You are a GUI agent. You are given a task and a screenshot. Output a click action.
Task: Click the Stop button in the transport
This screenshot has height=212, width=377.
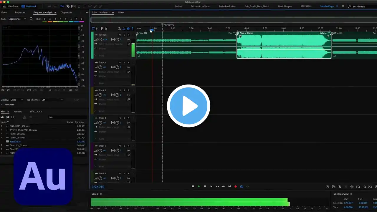click(x=193, y=186)
